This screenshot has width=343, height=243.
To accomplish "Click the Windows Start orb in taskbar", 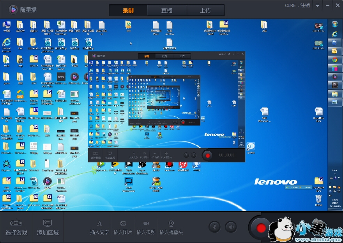I will coord(334,24).
